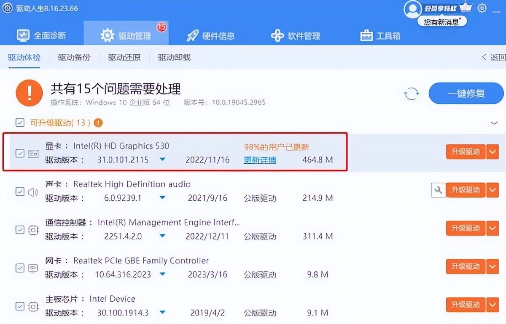
Task: Open the 驱动备份 tab
Action: (x=74, y=57)
